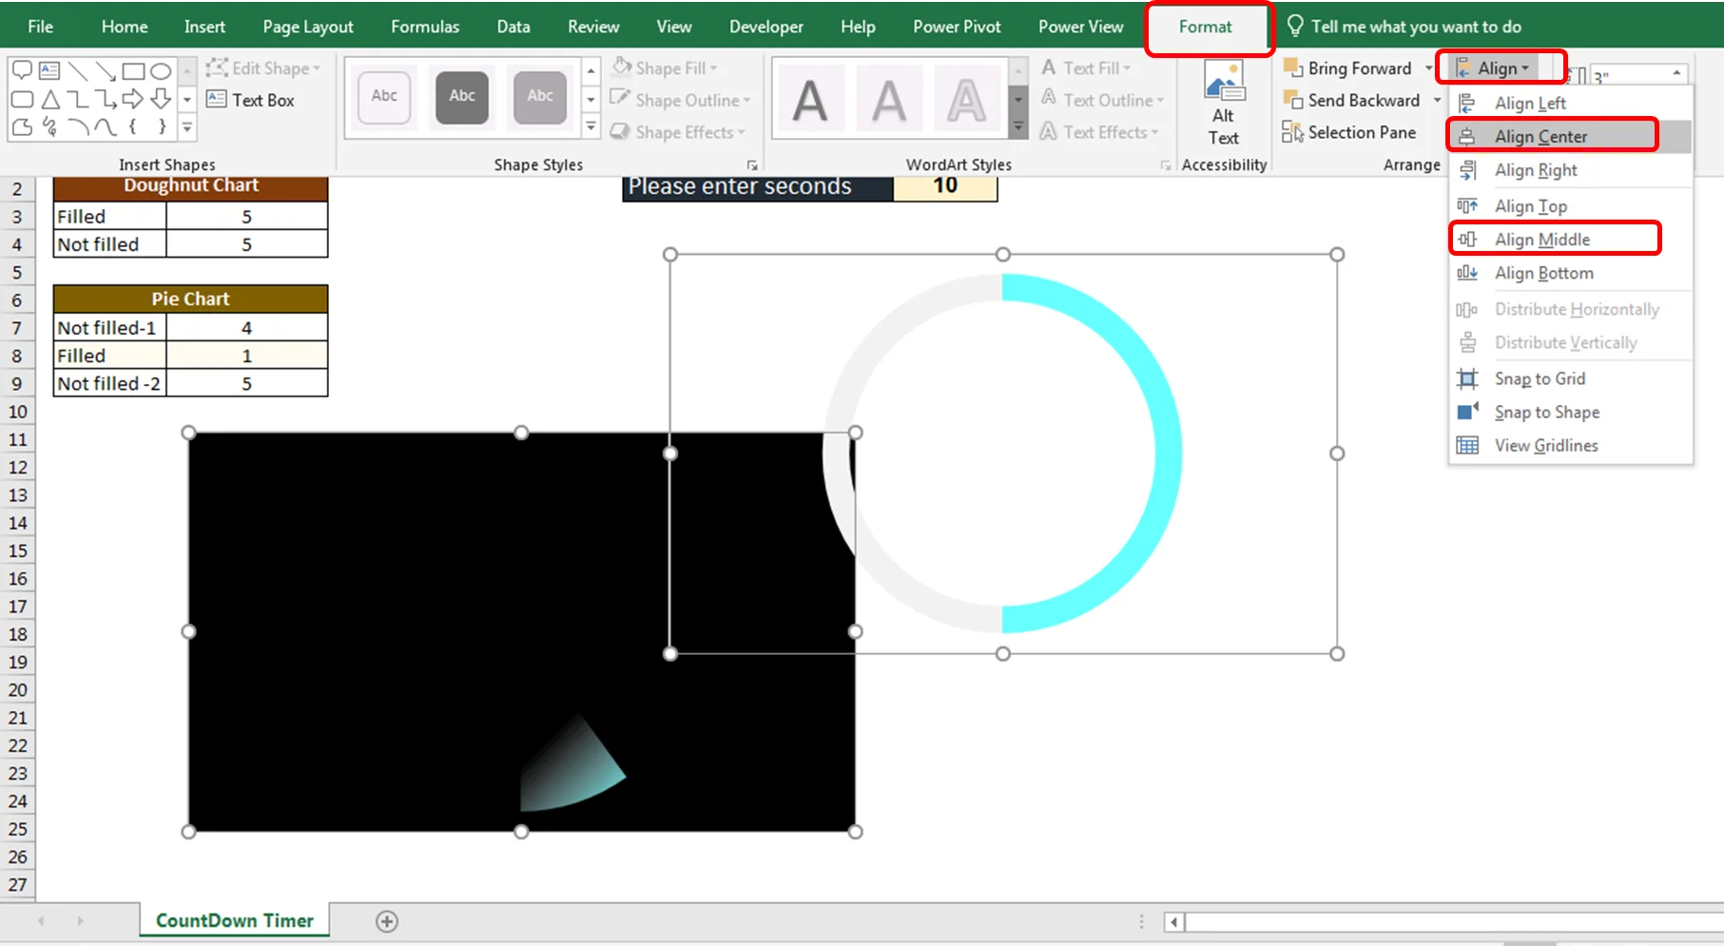Open the CountDown Timer sheet tab

234,920
